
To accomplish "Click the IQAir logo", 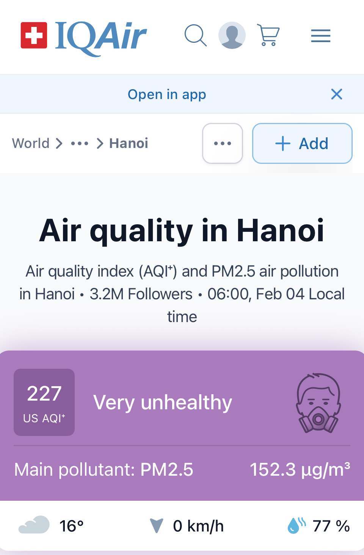I will 84,36.
